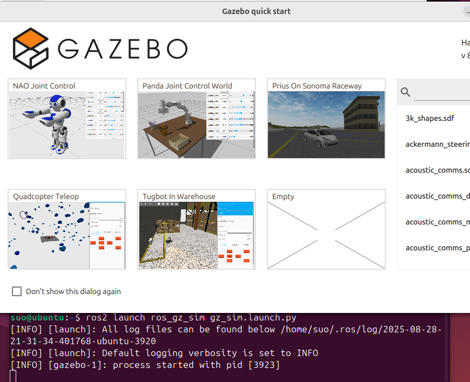Viewport: 470px width, 382px height.
Task: Click terminal Default logging verbosity line
Action: (164, 353)
